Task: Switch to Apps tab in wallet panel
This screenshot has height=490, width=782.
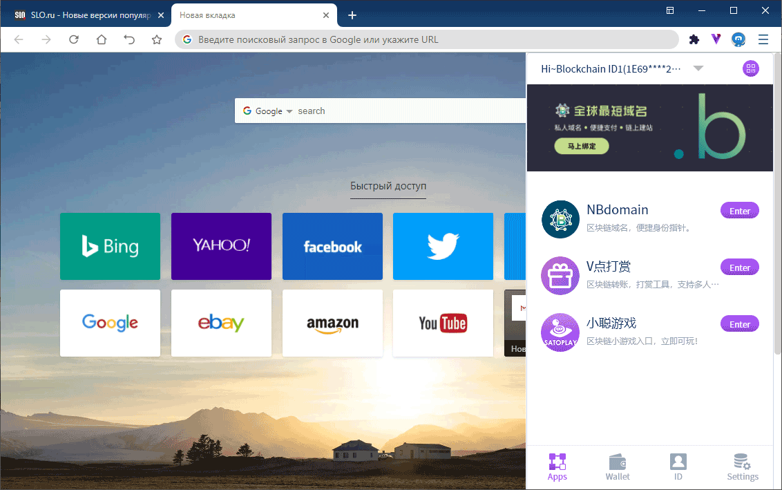Action: tap(557, 467)
